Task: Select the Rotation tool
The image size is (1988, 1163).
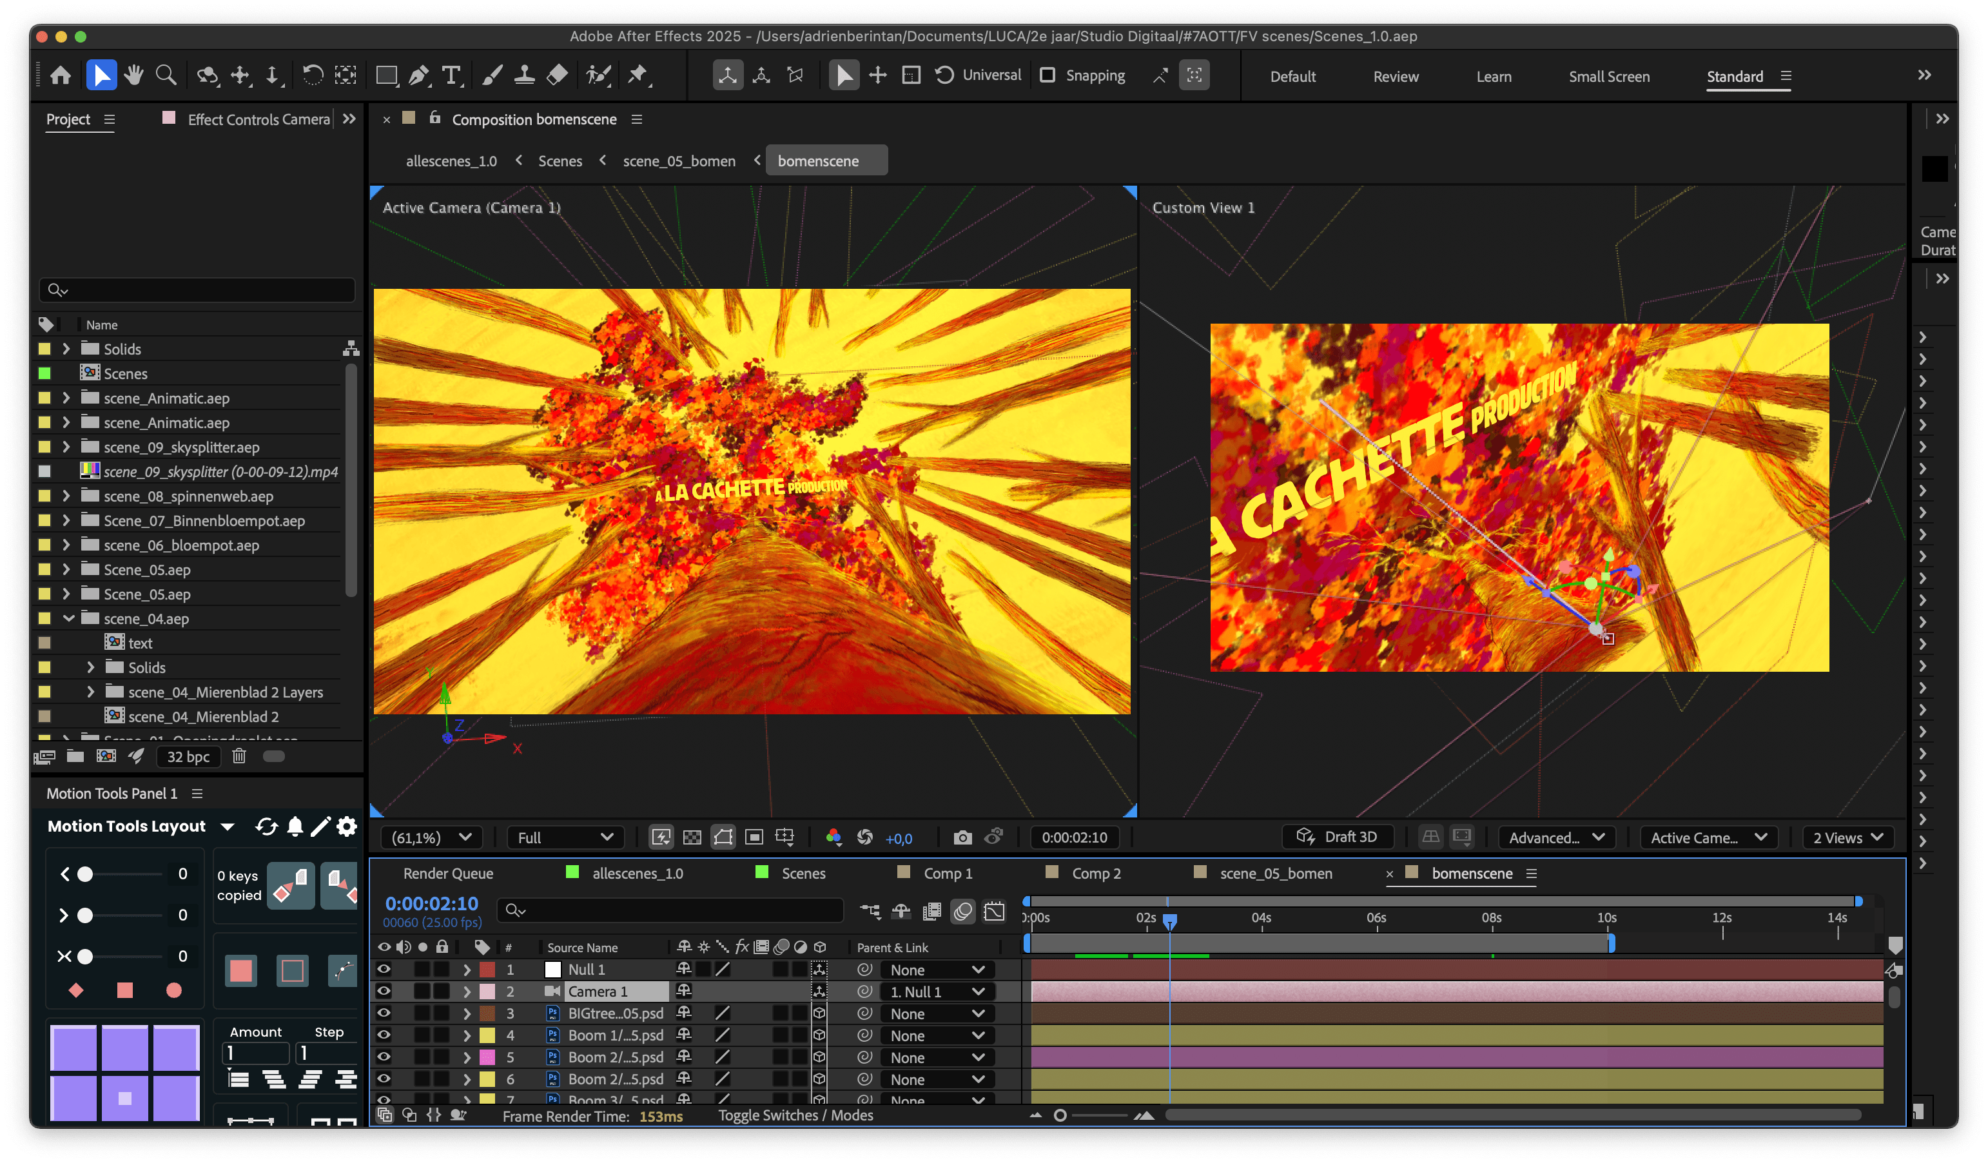Action: click(x=313, y=75)
